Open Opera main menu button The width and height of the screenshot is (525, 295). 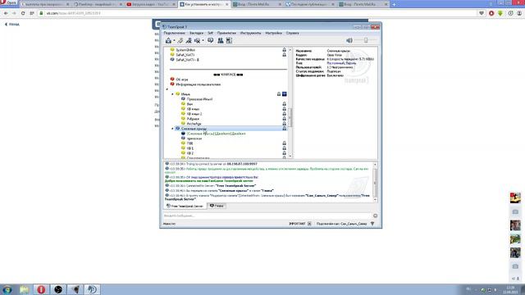tap(9, 2)
